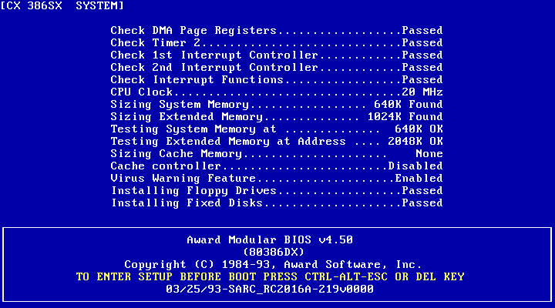The image size is (555, 308).
Task: Select the "Sizing System Memory" line
Action: click(277, 104)
